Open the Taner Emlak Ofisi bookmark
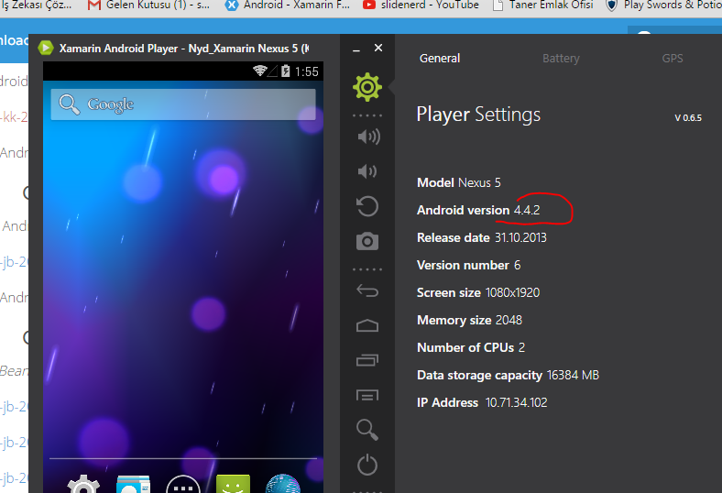This screenshot has height=493, width=722. 542,5
